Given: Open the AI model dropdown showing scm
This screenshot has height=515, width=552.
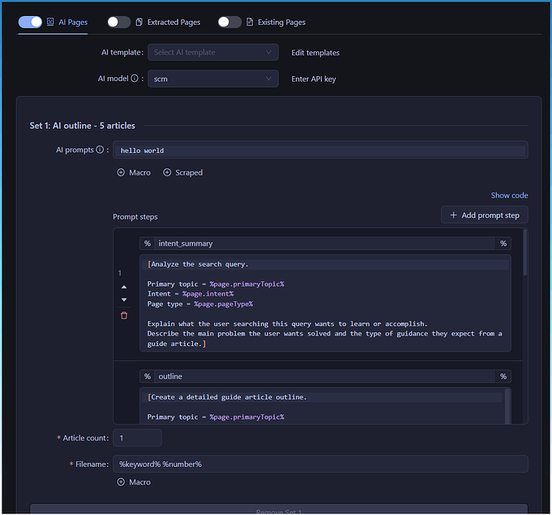Looking at the screenshot, I should click(x=213, y=79).
